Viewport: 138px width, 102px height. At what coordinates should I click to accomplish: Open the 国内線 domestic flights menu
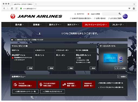[19, 25]
